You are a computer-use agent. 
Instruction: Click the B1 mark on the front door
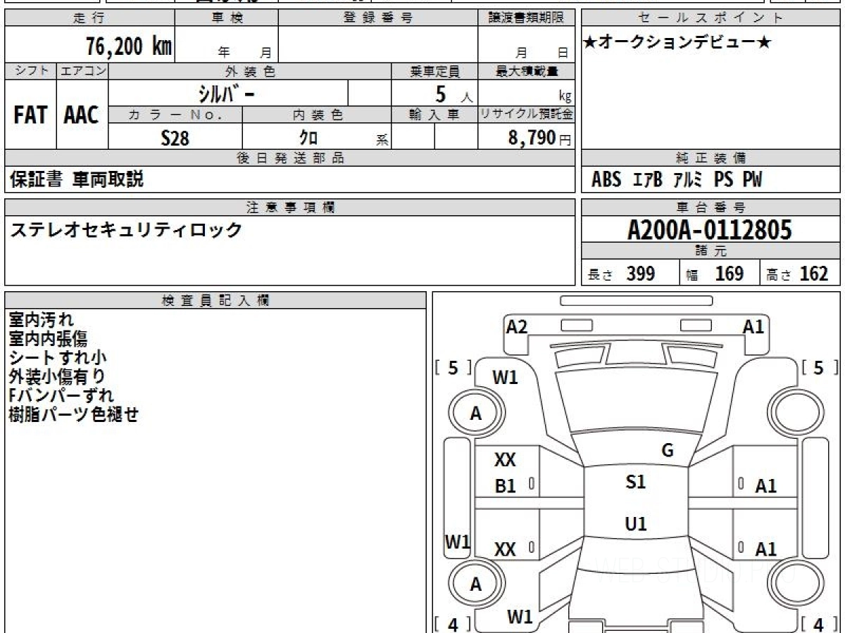506,486
